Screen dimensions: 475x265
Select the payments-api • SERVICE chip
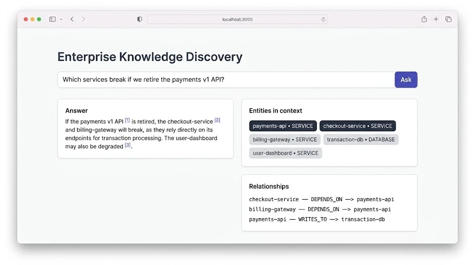pos(283,126)
